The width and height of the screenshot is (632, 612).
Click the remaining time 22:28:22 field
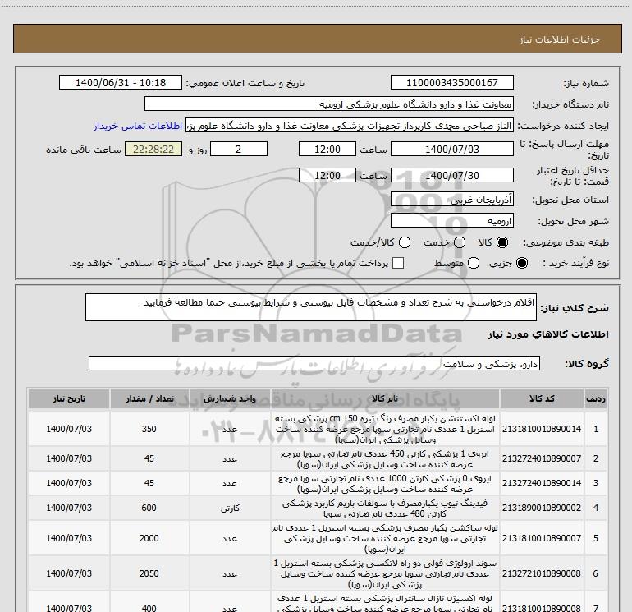[153, 150]
